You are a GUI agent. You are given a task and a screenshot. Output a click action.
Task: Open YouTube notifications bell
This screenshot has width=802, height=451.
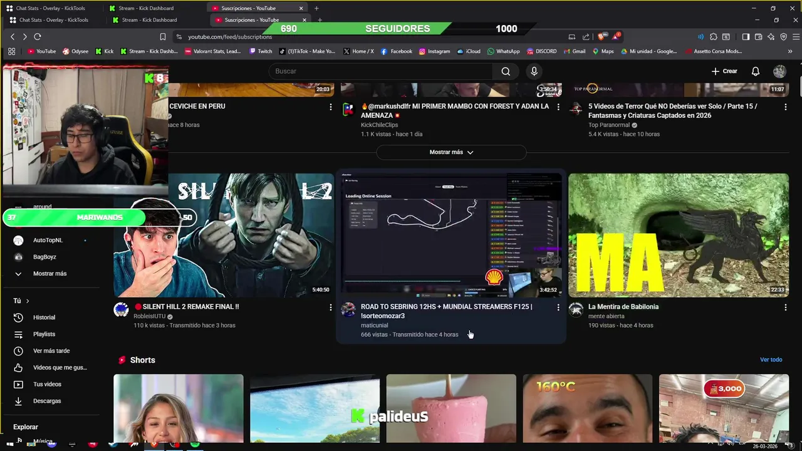click(x=756, y=71)
